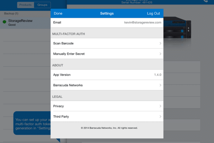Click email address kevin@storagereview.com
The image size is (214, 143).
pyautogui.click(x=143, y=22)
